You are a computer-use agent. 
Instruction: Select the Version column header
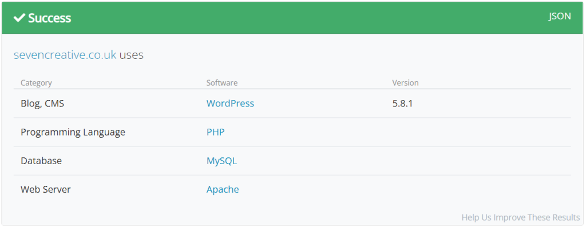[406, 83]
